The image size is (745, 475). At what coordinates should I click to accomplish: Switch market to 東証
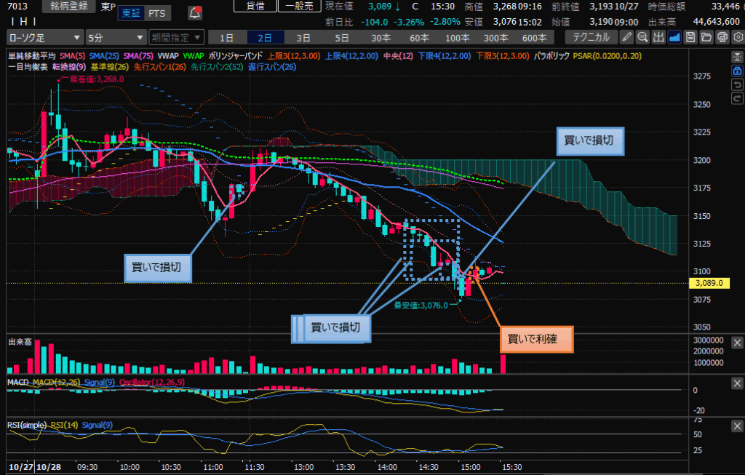[x=131, y=13]
